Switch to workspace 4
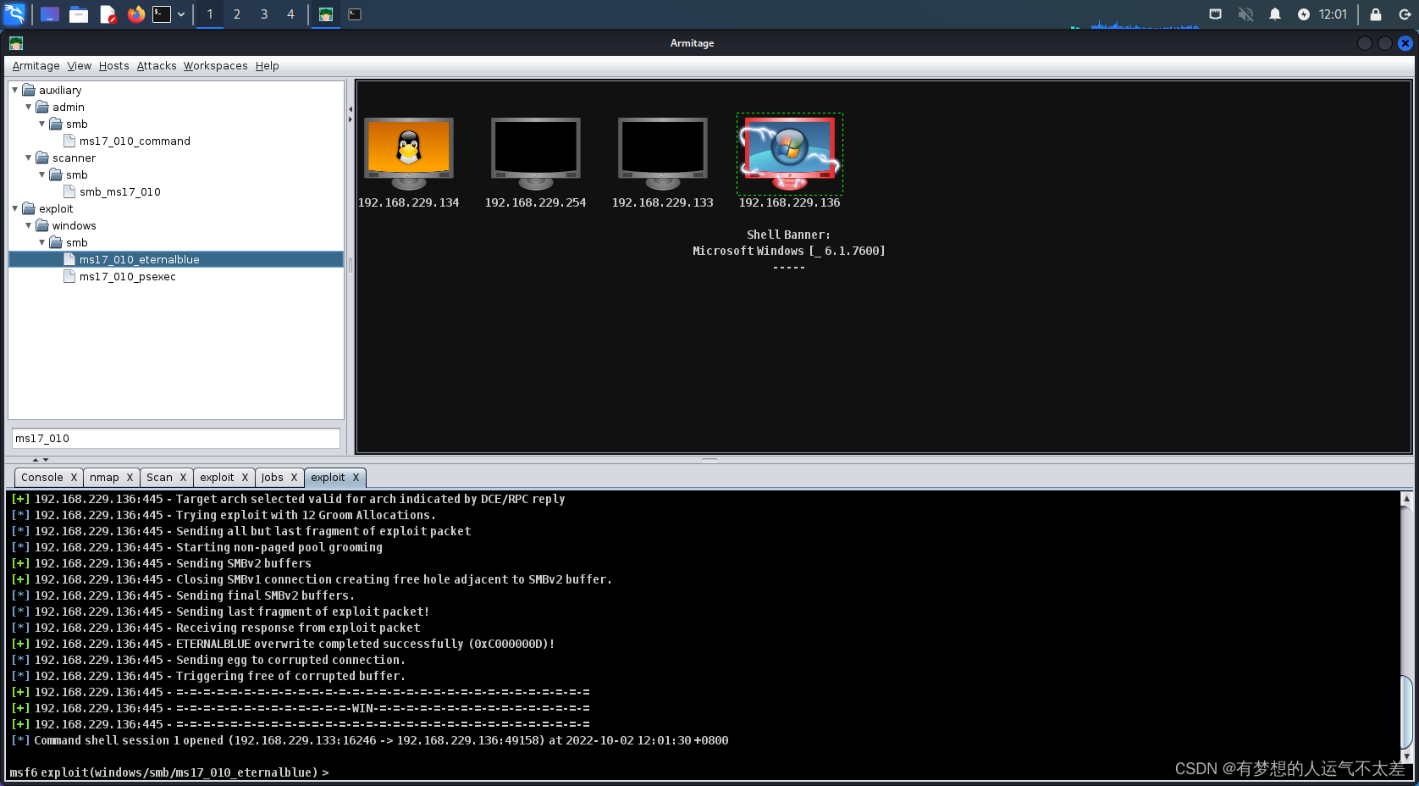Screen dimensions: 1419x786 tap(290, 14)
